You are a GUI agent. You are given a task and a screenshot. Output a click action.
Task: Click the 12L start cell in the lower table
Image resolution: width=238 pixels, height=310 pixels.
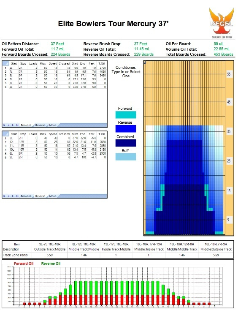pos(14,142)
